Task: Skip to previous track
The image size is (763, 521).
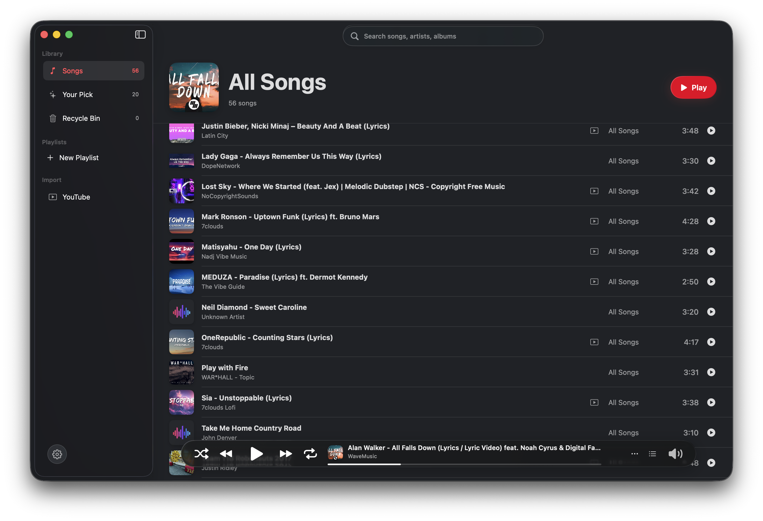Action: pyautogui.click(x=226, y=454)
